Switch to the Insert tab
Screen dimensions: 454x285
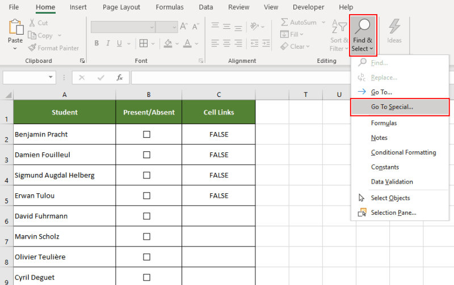point(78,7)
